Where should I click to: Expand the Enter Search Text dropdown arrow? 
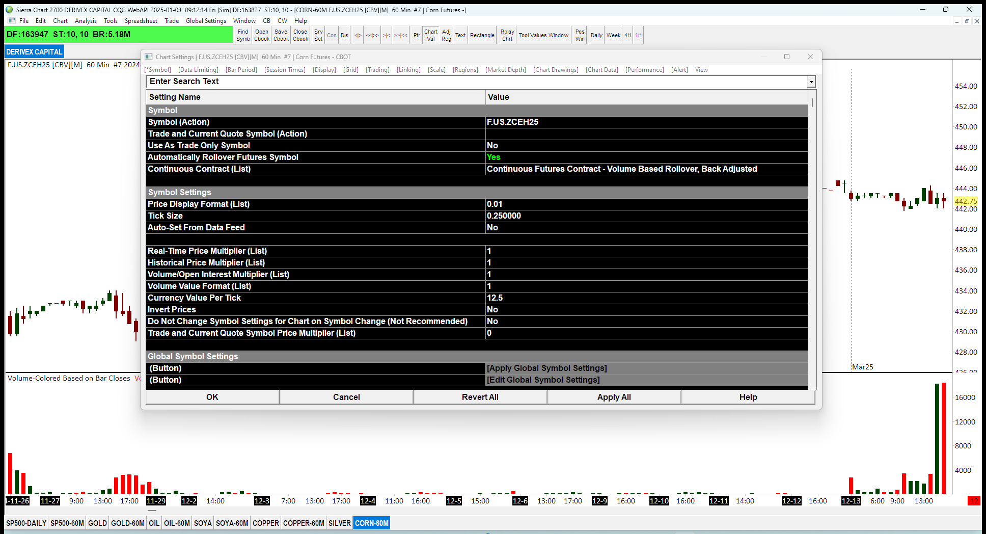tap(811, 82)
